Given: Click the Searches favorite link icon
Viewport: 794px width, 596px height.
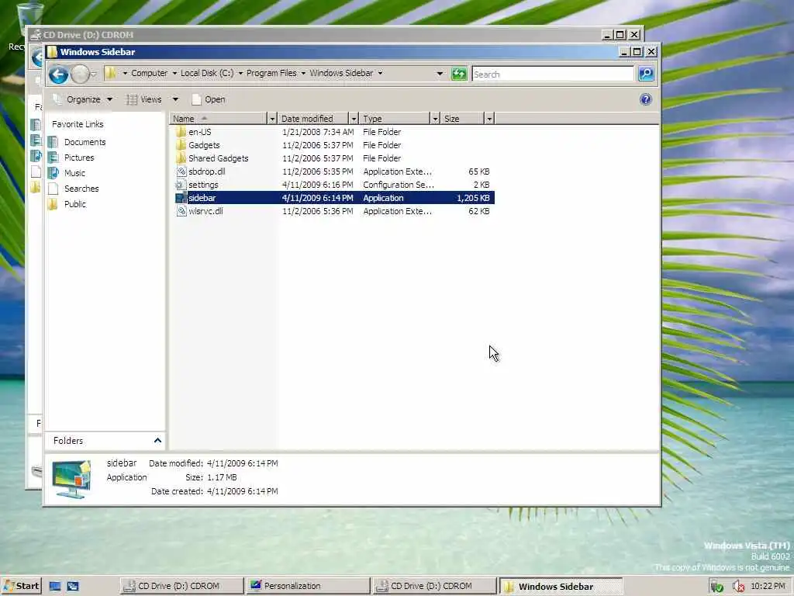Looking at the screenshot, I should tap(54, 189).
